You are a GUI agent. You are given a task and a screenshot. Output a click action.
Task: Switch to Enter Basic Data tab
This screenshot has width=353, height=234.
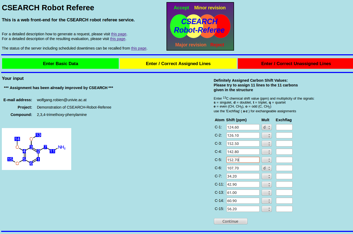point(60,64)
